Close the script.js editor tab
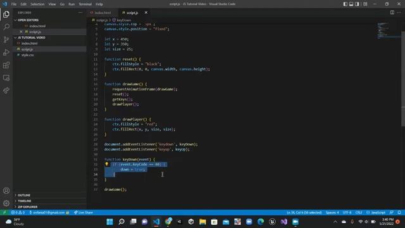Viewport: 405px width, 228px height. pyautogui.click(x=146, y=13)
